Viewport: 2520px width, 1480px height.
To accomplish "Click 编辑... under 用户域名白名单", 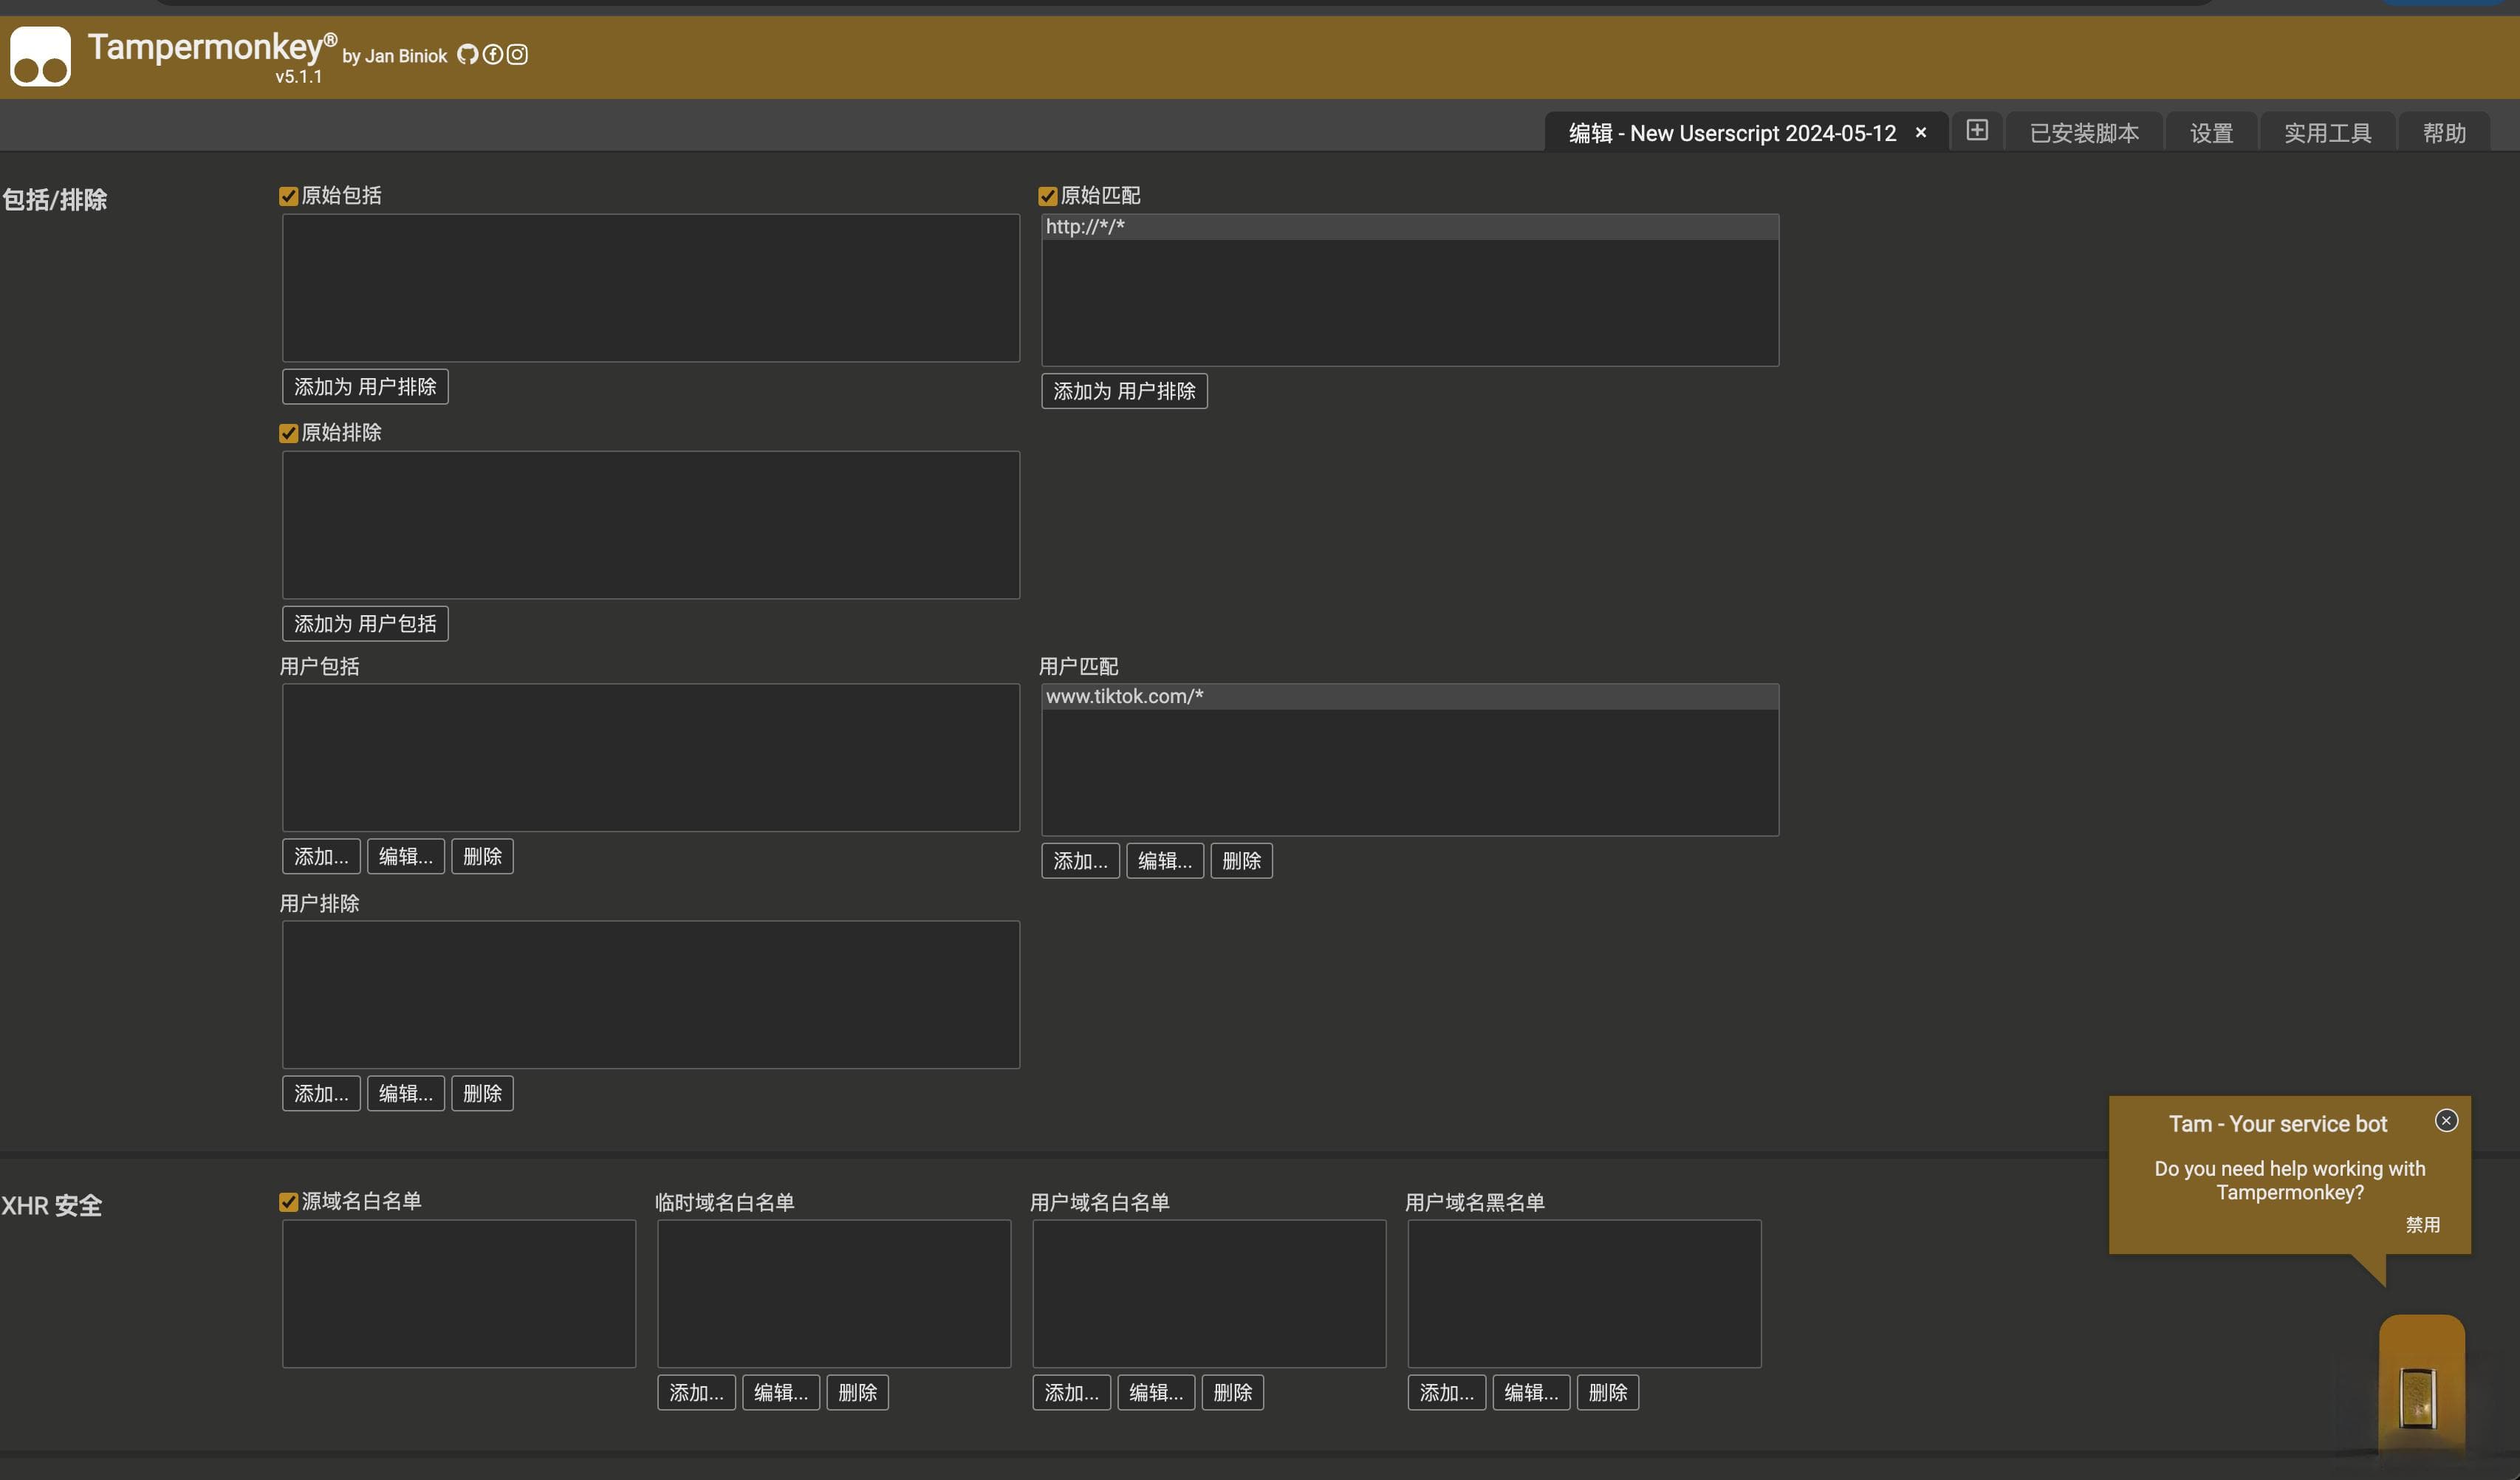I will pyautogui.click(x=1155, y=1392).
